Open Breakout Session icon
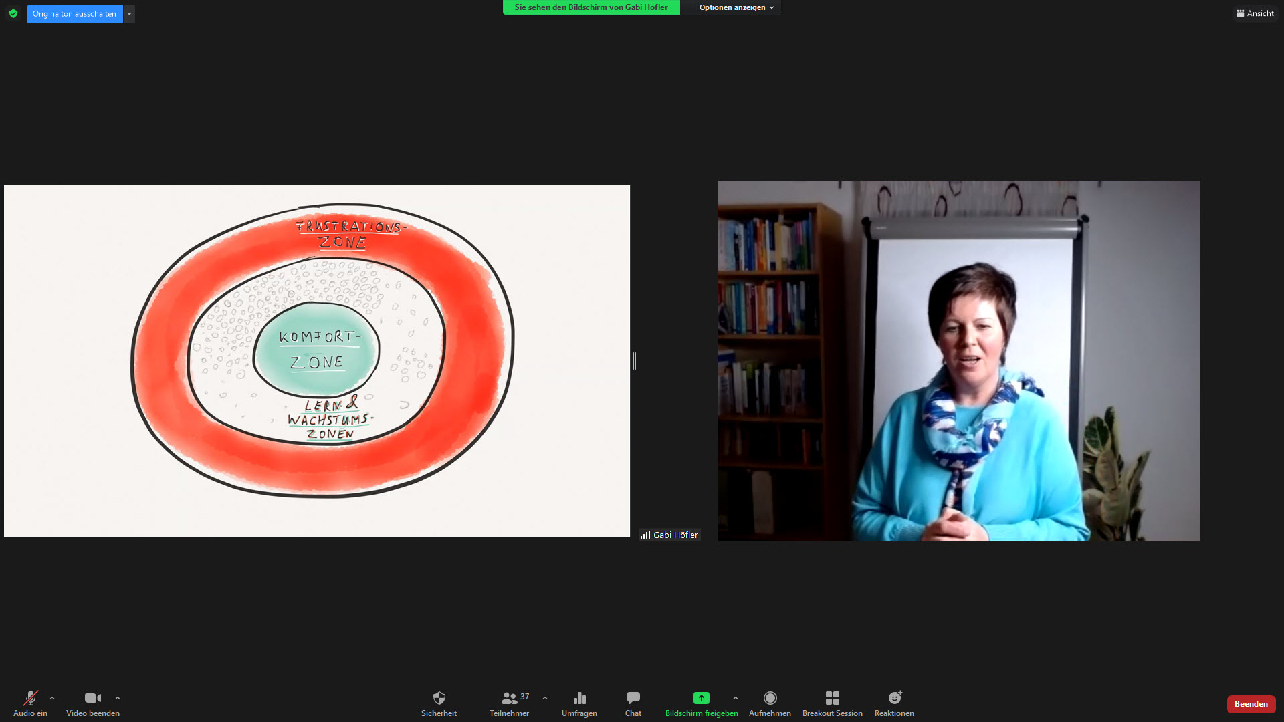1284x722 pixels. point(832,699)
